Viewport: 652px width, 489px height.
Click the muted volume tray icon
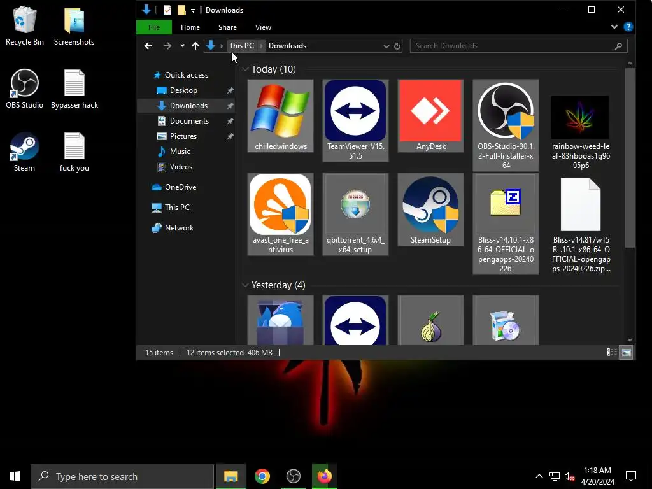569,476
